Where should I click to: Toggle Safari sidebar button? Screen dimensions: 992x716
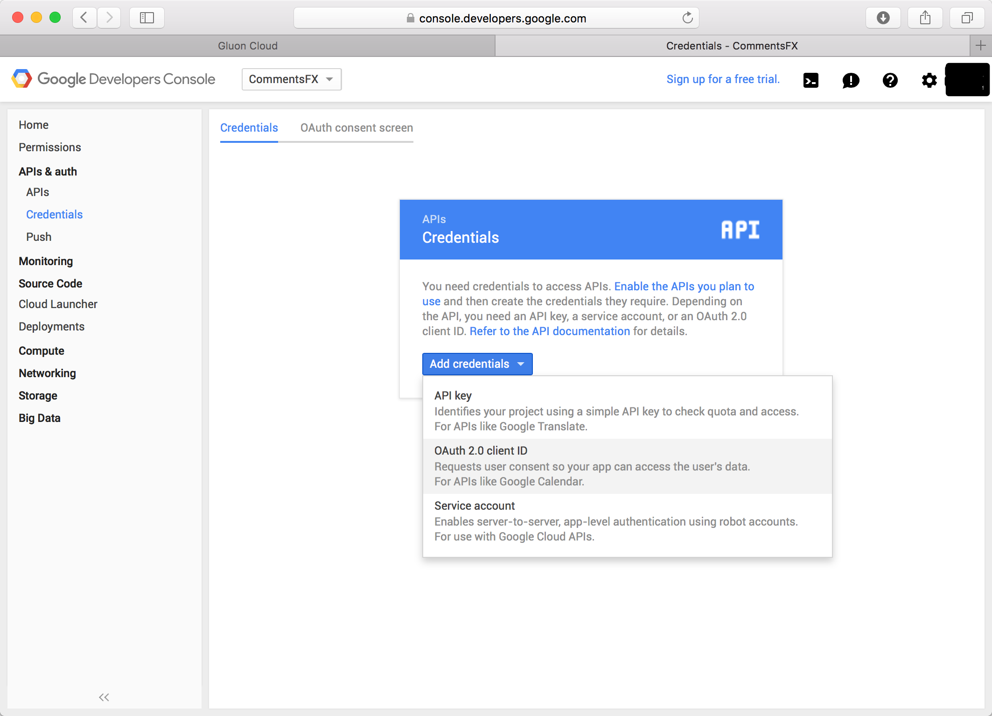tap(147, 18)
